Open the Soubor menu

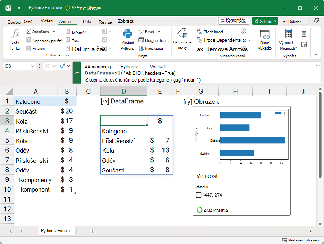[x=14, y=22]
